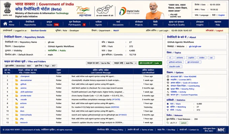Image resolution: width=229 pixels, height=134 pixels.
Task: Click the folder icon beside docs
Action: pos(17,111)
